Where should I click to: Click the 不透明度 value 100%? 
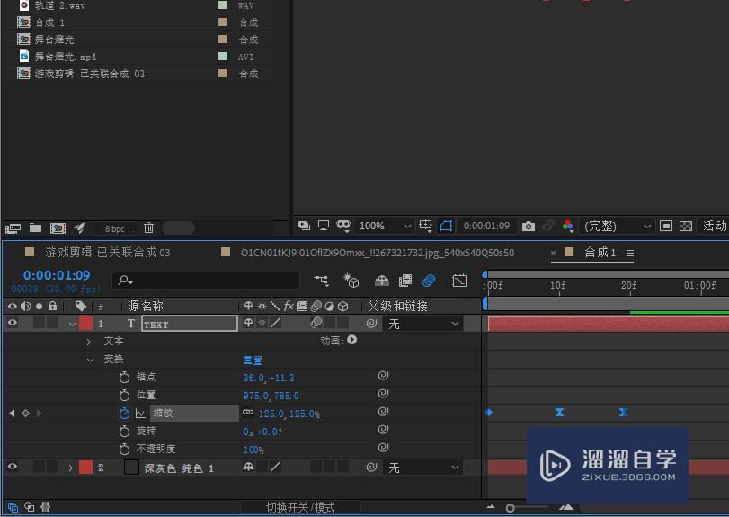pyautogui.click(x=253, y=450)
